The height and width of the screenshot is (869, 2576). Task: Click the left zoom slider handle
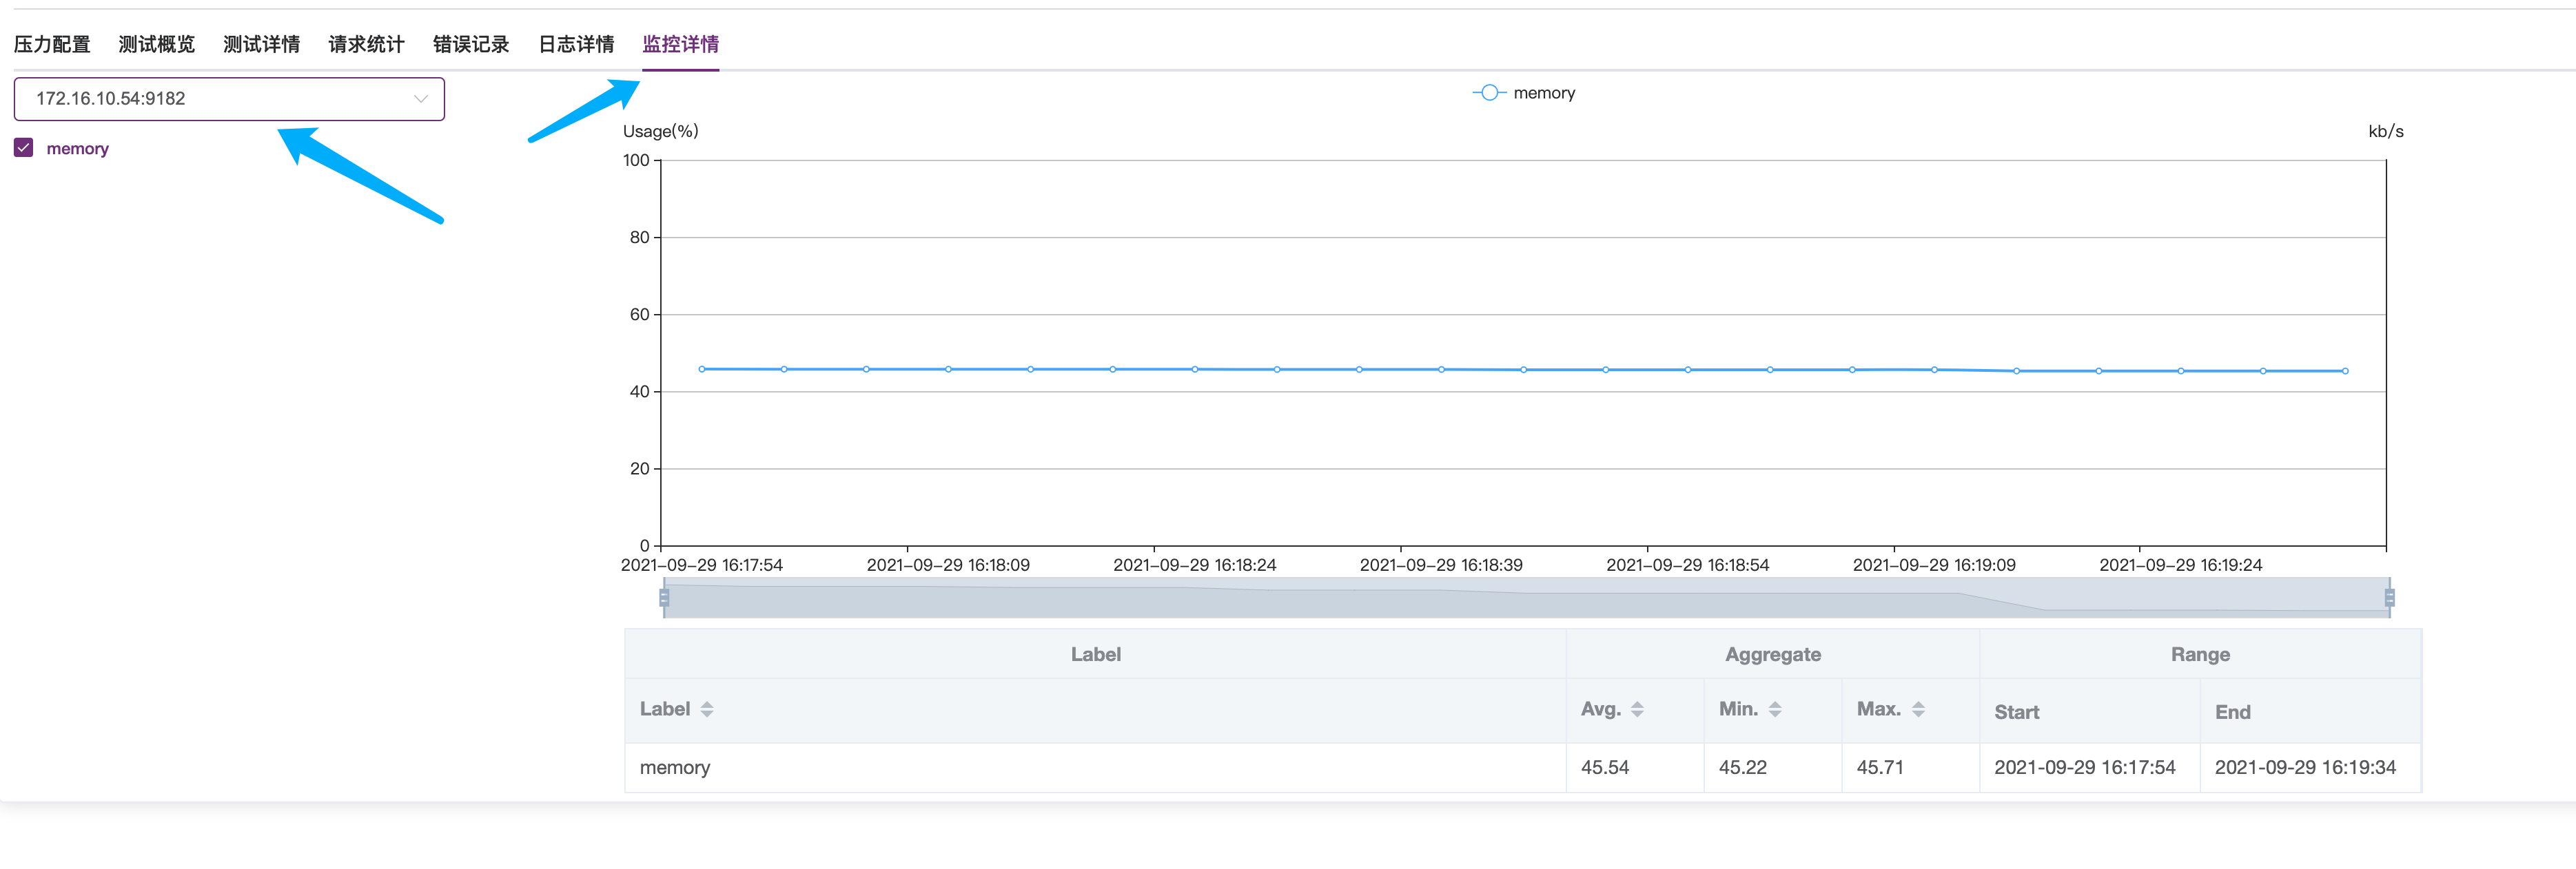[x=664, y=597]
